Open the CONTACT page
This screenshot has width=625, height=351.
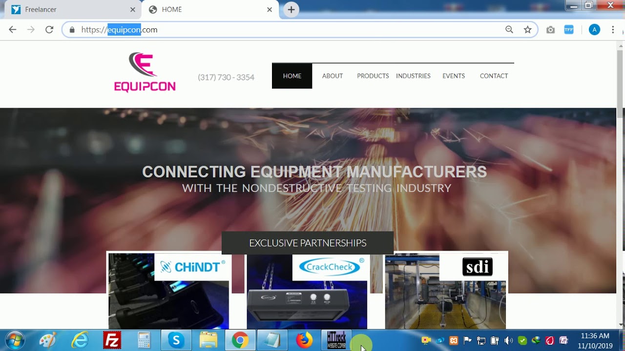click(x=494, y=76)
